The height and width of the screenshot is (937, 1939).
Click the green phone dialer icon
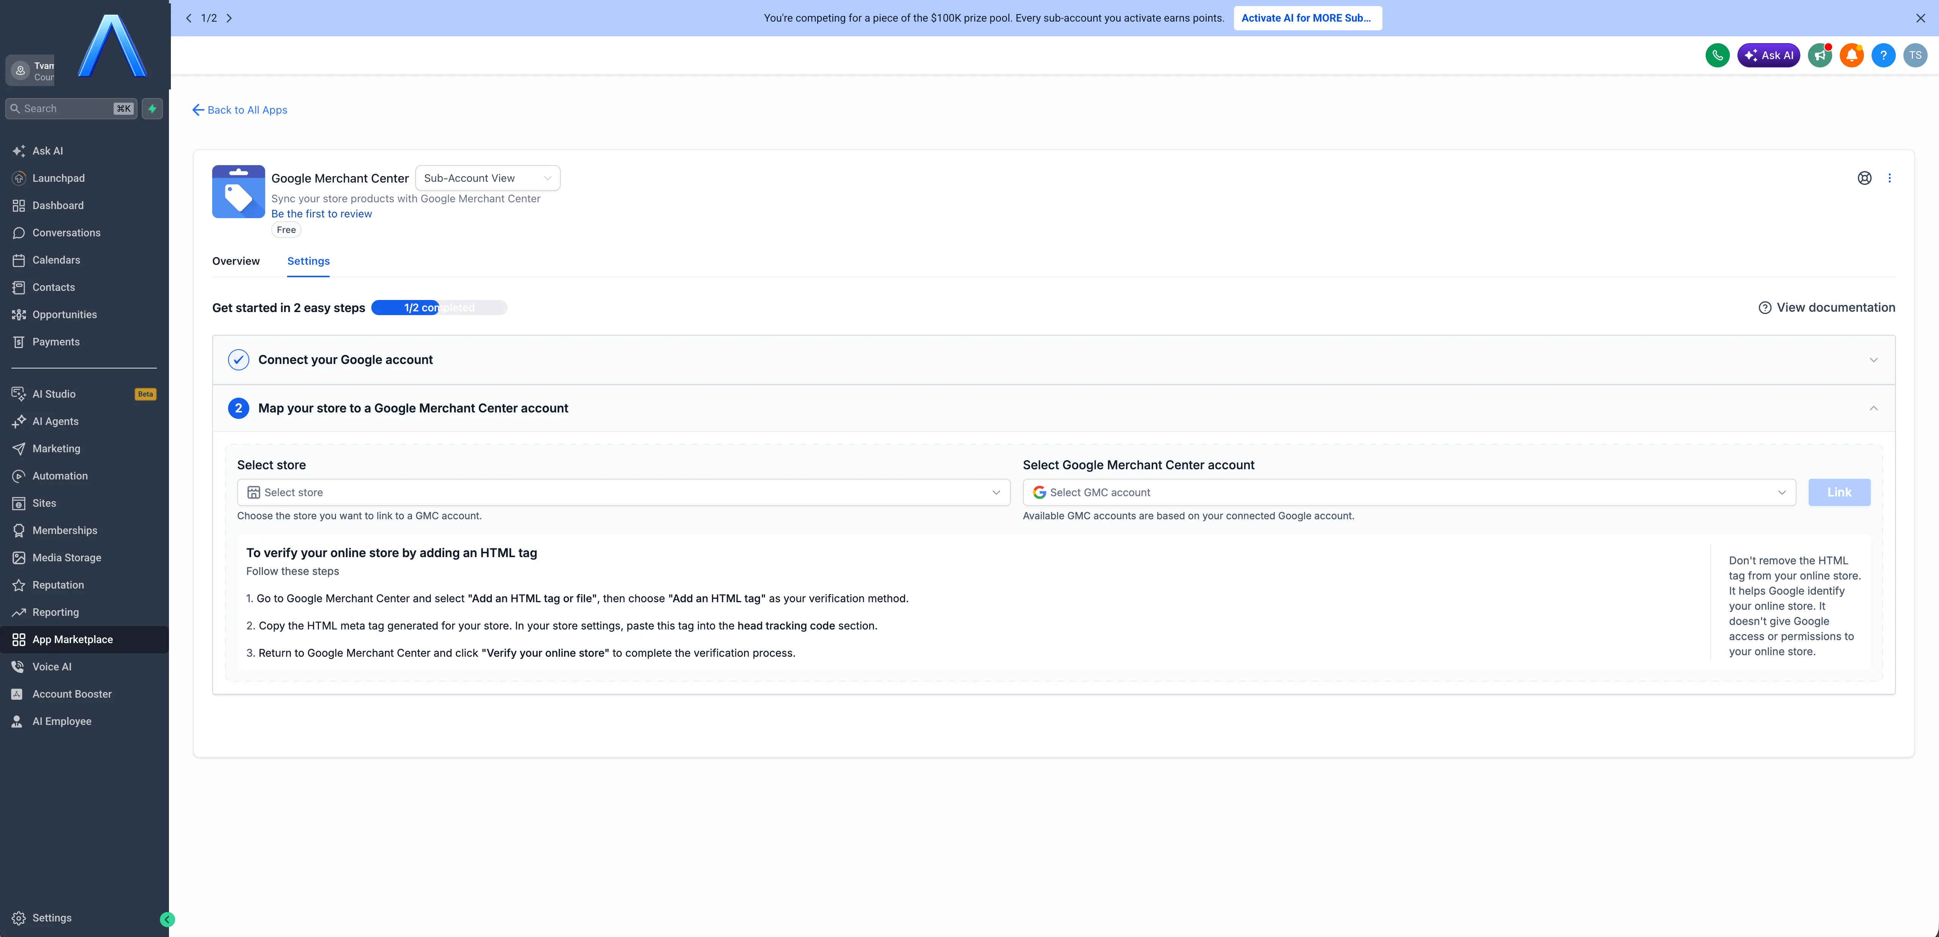(x=1717, y=55)
